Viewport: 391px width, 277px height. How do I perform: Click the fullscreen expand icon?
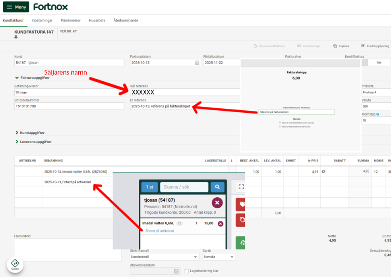point(240,187)
